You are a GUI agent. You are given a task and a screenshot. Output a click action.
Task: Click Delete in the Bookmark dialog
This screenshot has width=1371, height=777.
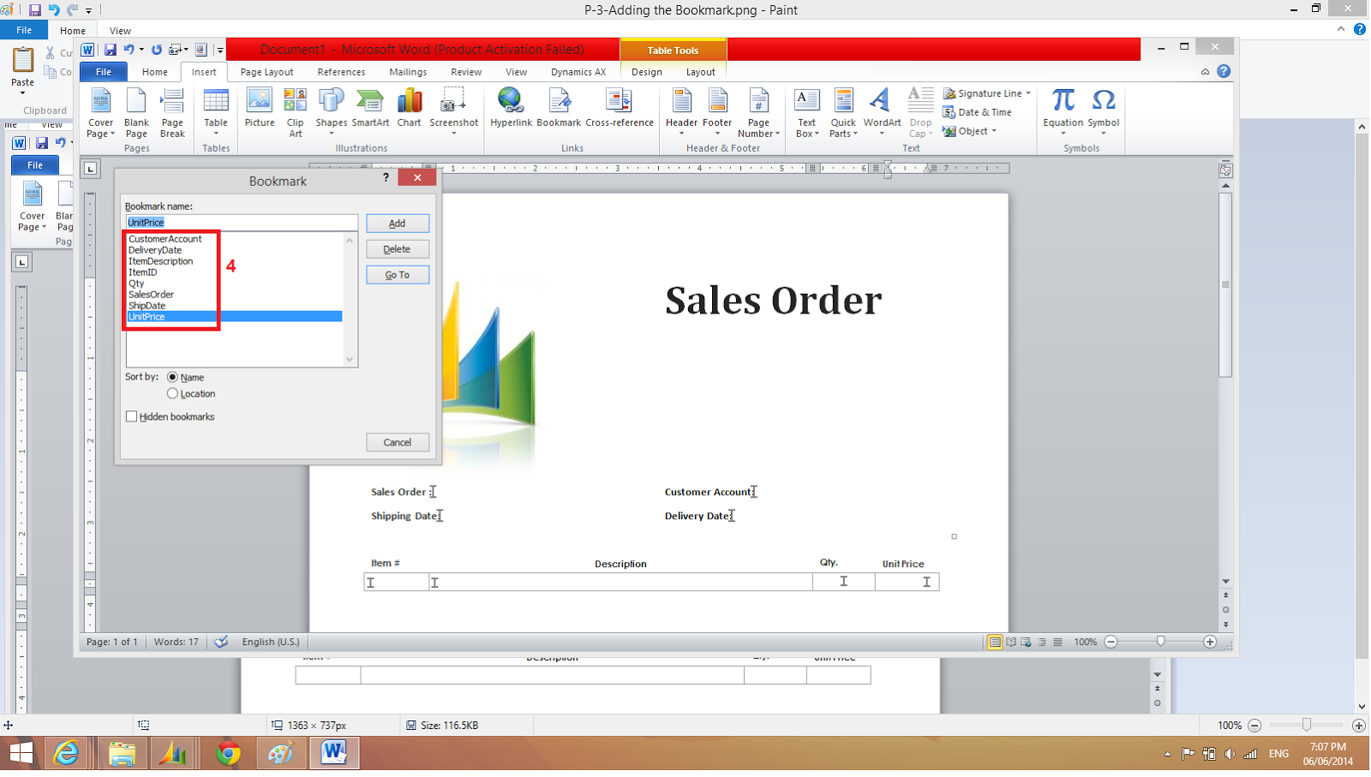[398, 249]
